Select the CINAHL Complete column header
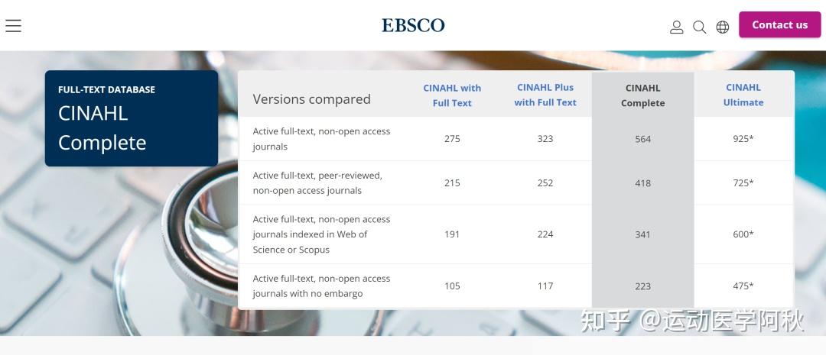The height and width of the screenshot is (355, 826). pyautogui.click(x=642, y=95)
